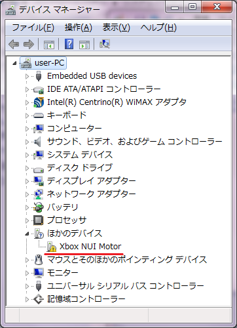The image size is (237, 328).
Task: Click the IDE ATA/ATAPI controller icon
Action: (39, 90)
